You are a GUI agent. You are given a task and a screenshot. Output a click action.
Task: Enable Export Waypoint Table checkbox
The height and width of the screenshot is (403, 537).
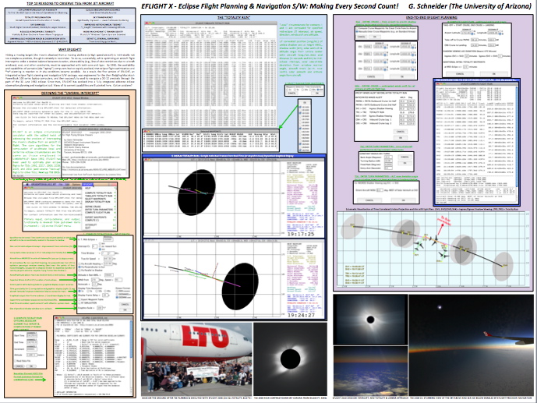79,299
